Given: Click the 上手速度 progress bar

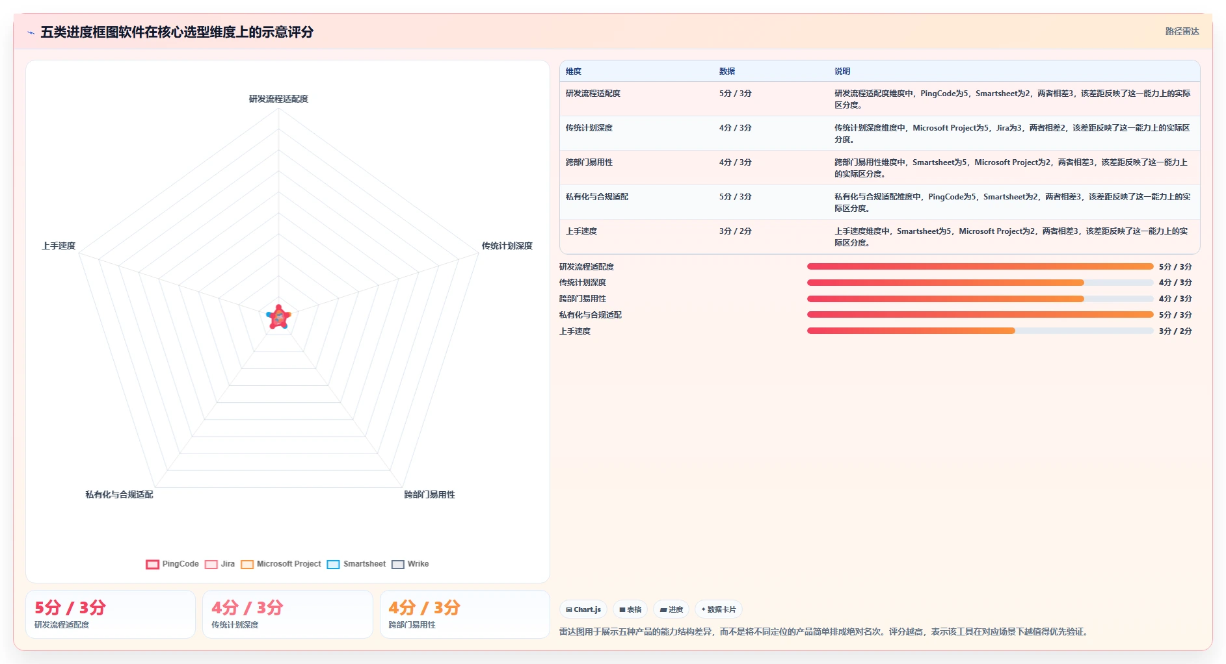Looking at the screenshot, I should click(980, 331).
